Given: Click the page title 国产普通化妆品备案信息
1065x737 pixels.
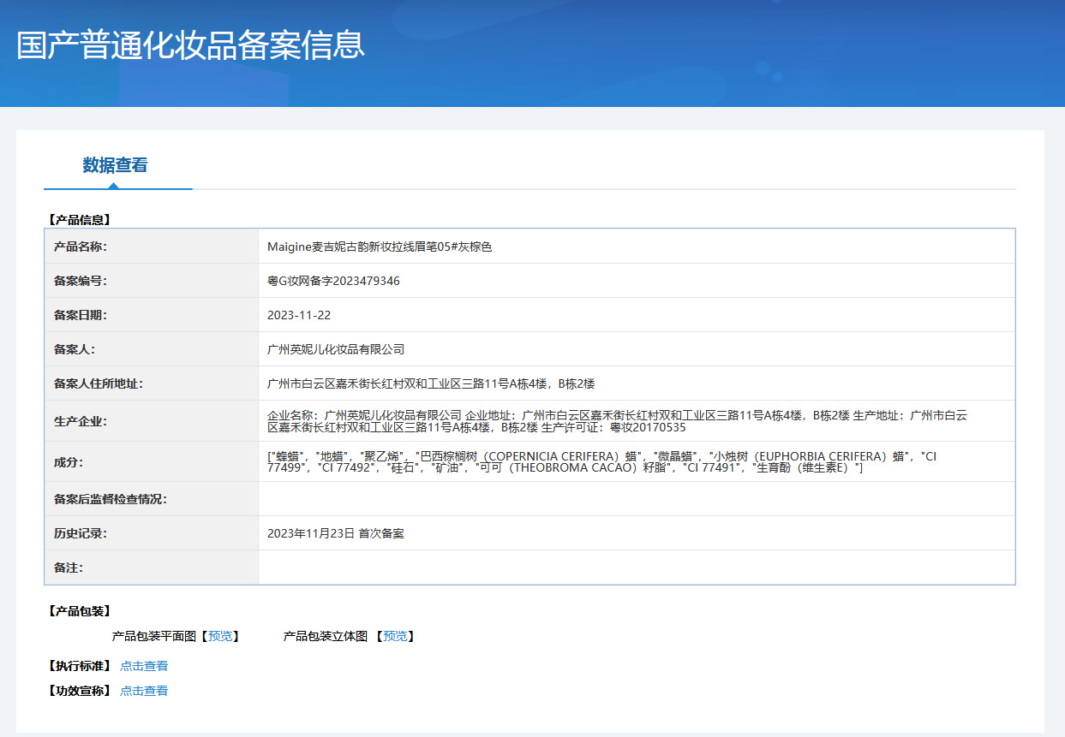Looking at the screenshot, I should coord(190,45).
